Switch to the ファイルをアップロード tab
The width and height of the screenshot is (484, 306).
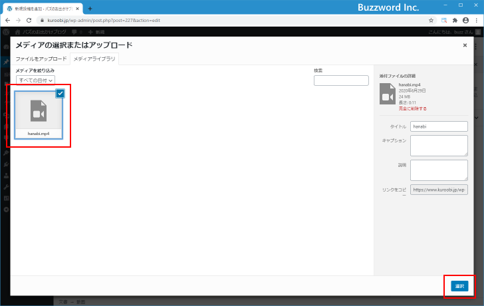coord(41,59)
